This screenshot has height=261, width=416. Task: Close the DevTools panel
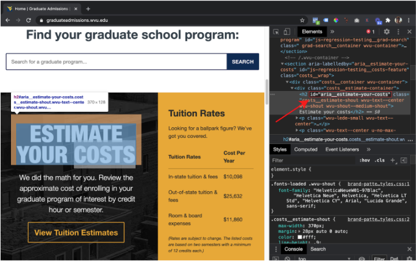tap(410, 32)
